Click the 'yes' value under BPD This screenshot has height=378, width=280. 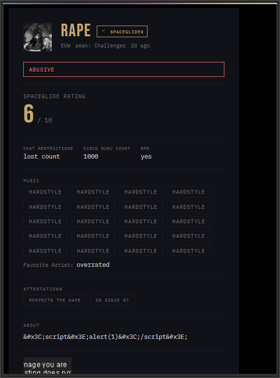point(146,157)
